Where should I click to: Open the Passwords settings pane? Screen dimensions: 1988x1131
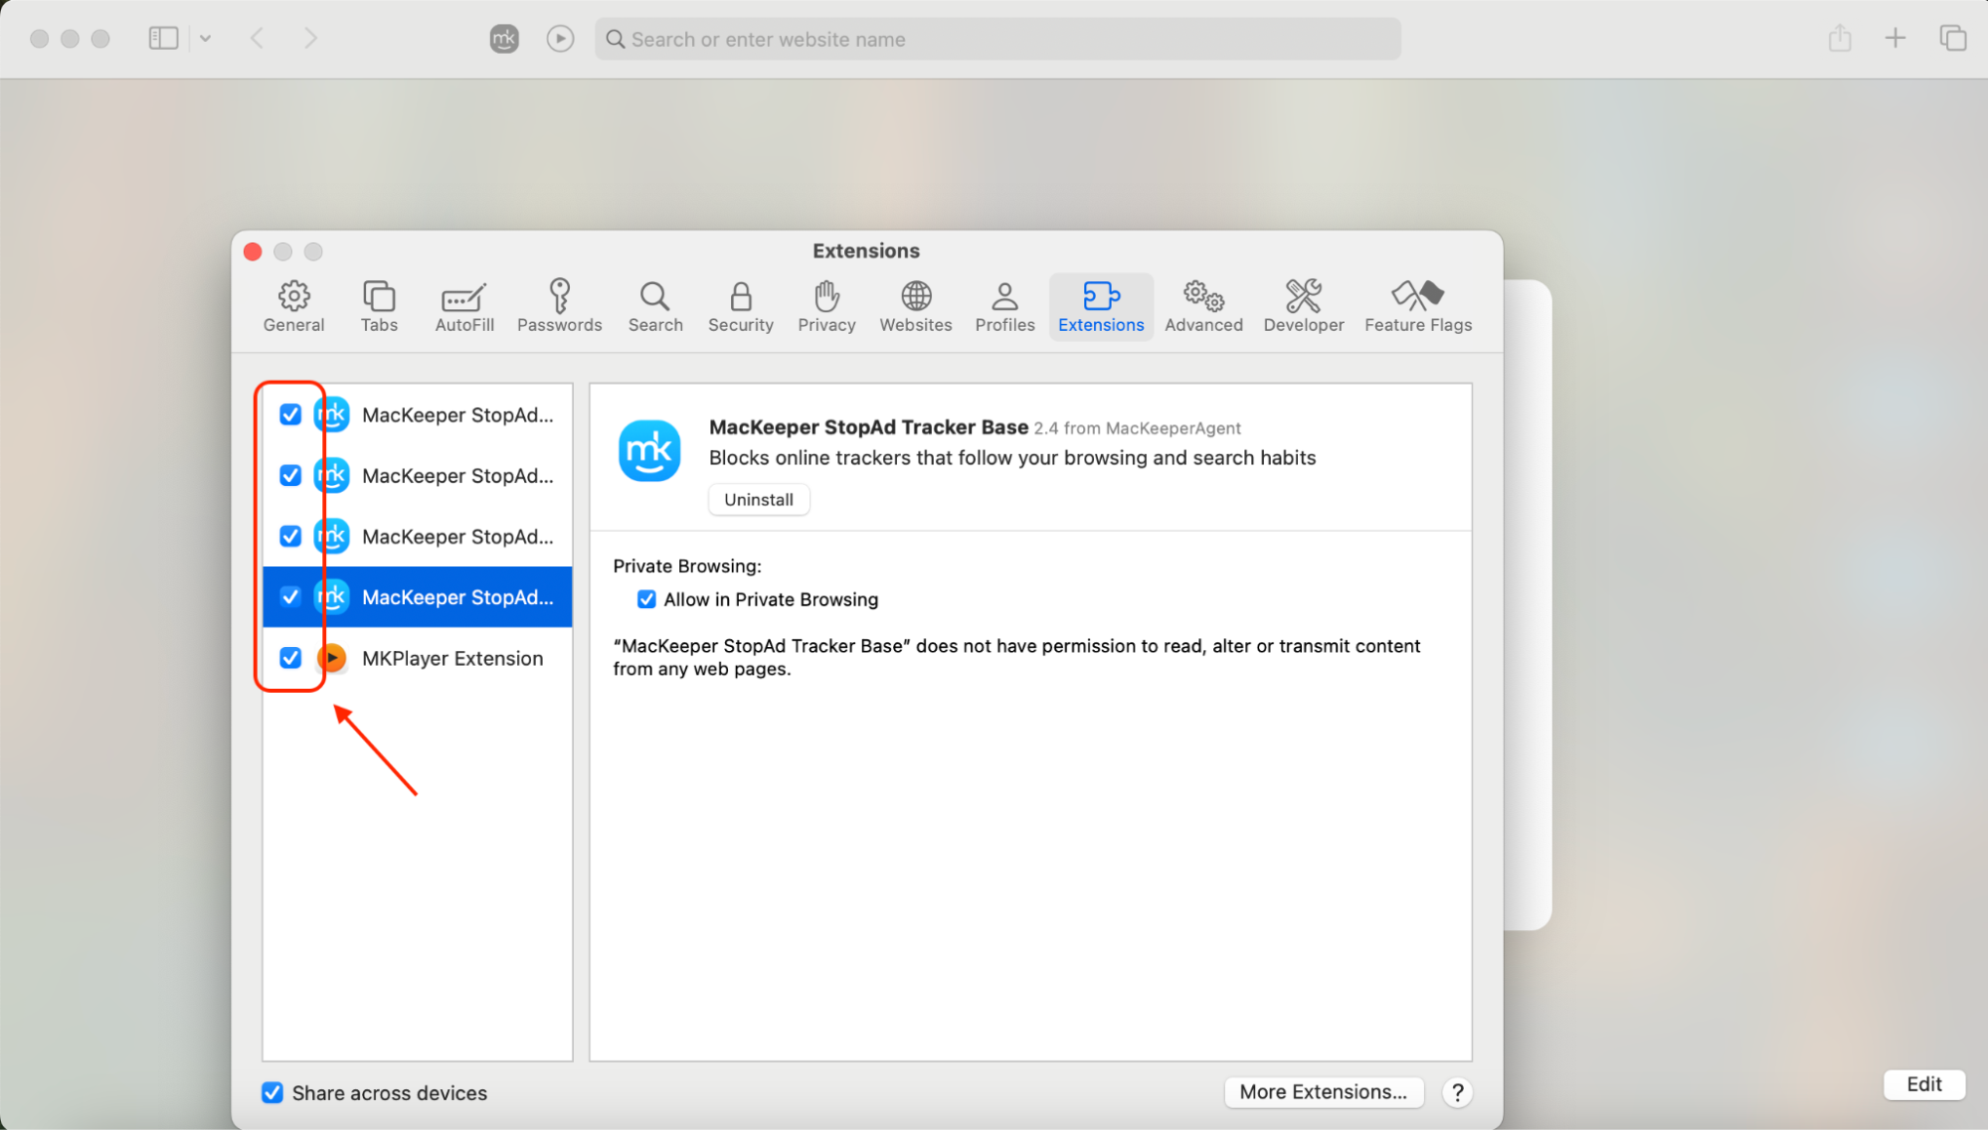point(559,306)
